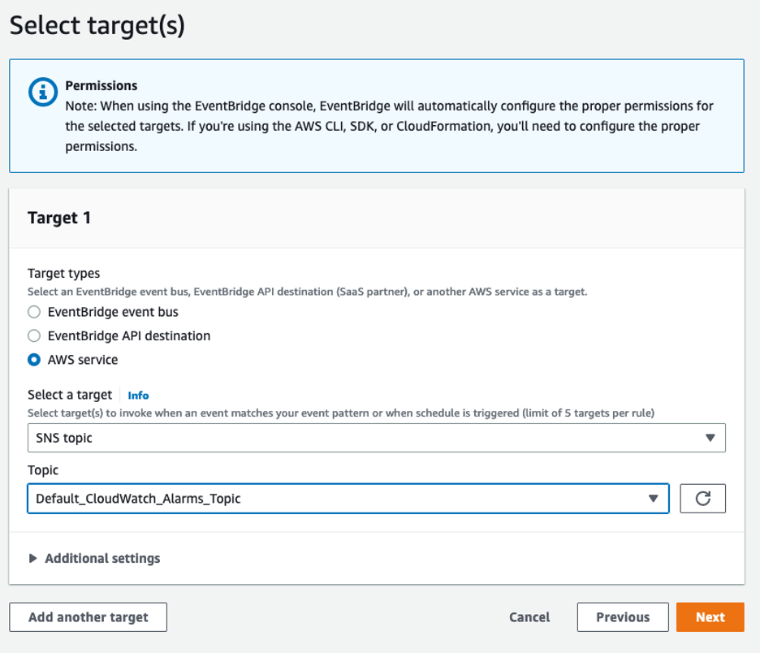Cancel the target configuration

pyautogui.click(x=529, y=616)
